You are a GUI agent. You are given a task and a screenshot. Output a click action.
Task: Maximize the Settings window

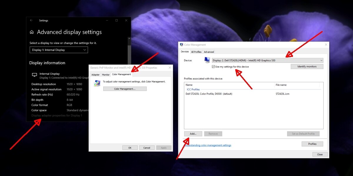[116, 21]
